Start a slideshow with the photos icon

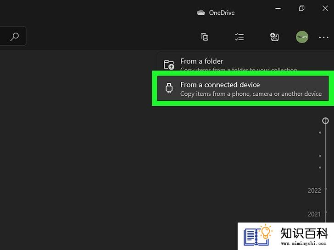coord(205,37)
